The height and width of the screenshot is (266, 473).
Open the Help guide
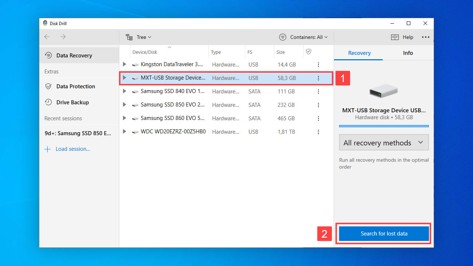point(402,37)
